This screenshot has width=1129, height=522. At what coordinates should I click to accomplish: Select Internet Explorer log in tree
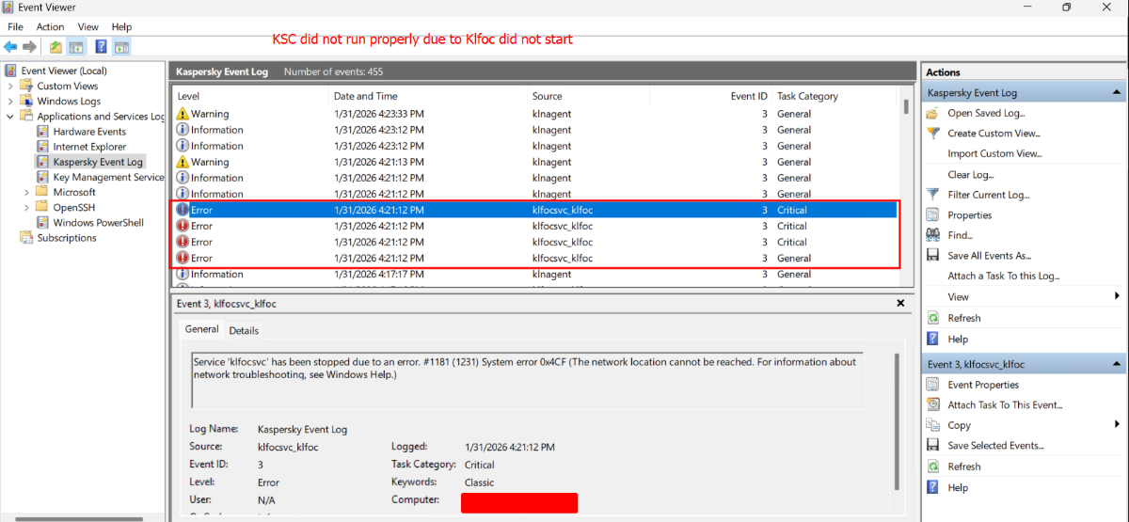(89, 147)
